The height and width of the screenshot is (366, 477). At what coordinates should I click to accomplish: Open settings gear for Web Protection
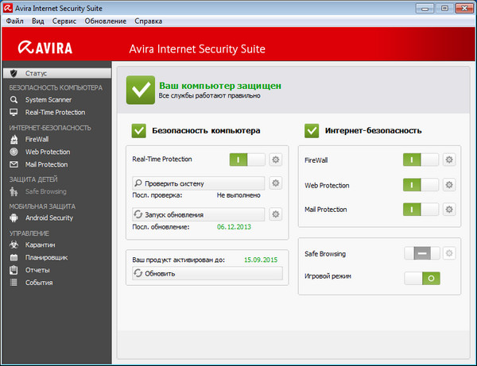tap(449, 185)
